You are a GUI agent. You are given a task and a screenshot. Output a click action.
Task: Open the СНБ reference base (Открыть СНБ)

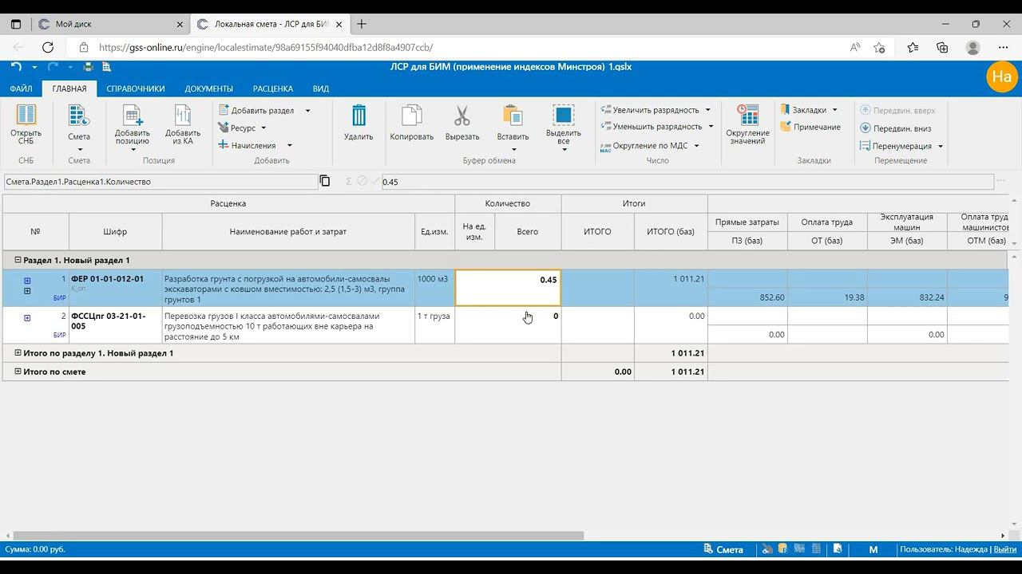coord(26,124)
